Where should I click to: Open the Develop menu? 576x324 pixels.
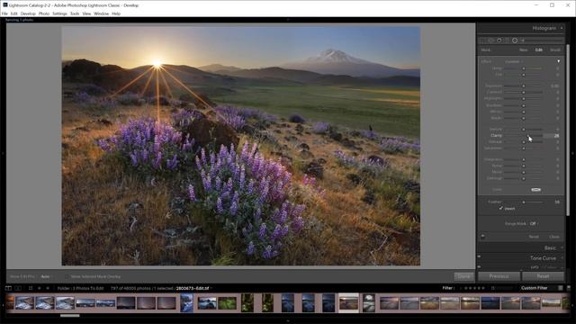28,13
